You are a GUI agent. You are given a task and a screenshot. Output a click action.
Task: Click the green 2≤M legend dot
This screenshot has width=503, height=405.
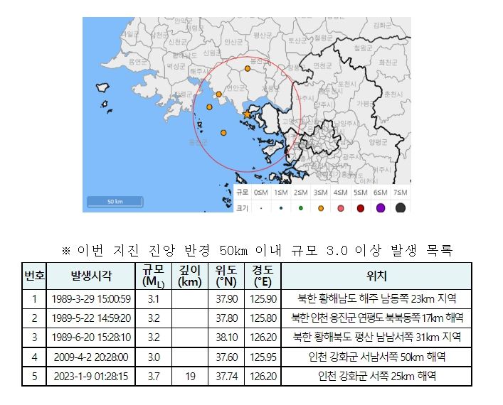click(301, 207)
